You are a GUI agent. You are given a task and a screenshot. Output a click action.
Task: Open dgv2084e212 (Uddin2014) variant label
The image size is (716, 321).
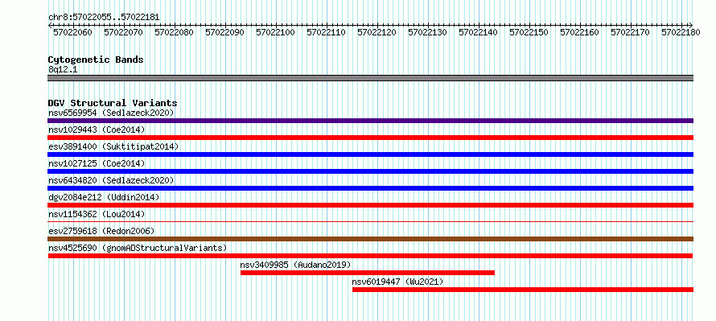point(104,197)
